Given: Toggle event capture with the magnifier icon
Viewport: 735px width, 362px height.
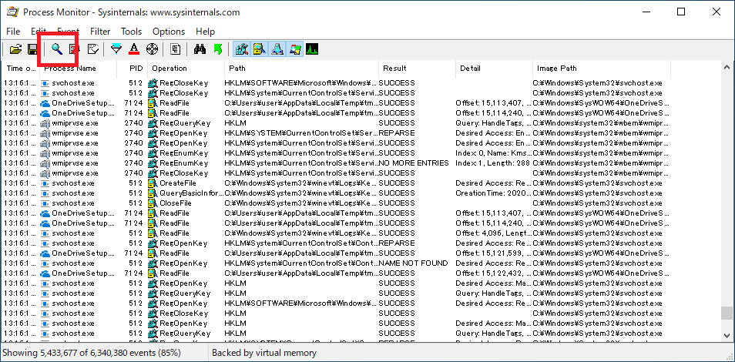Looking at the screenshot, I should [57, 49].
